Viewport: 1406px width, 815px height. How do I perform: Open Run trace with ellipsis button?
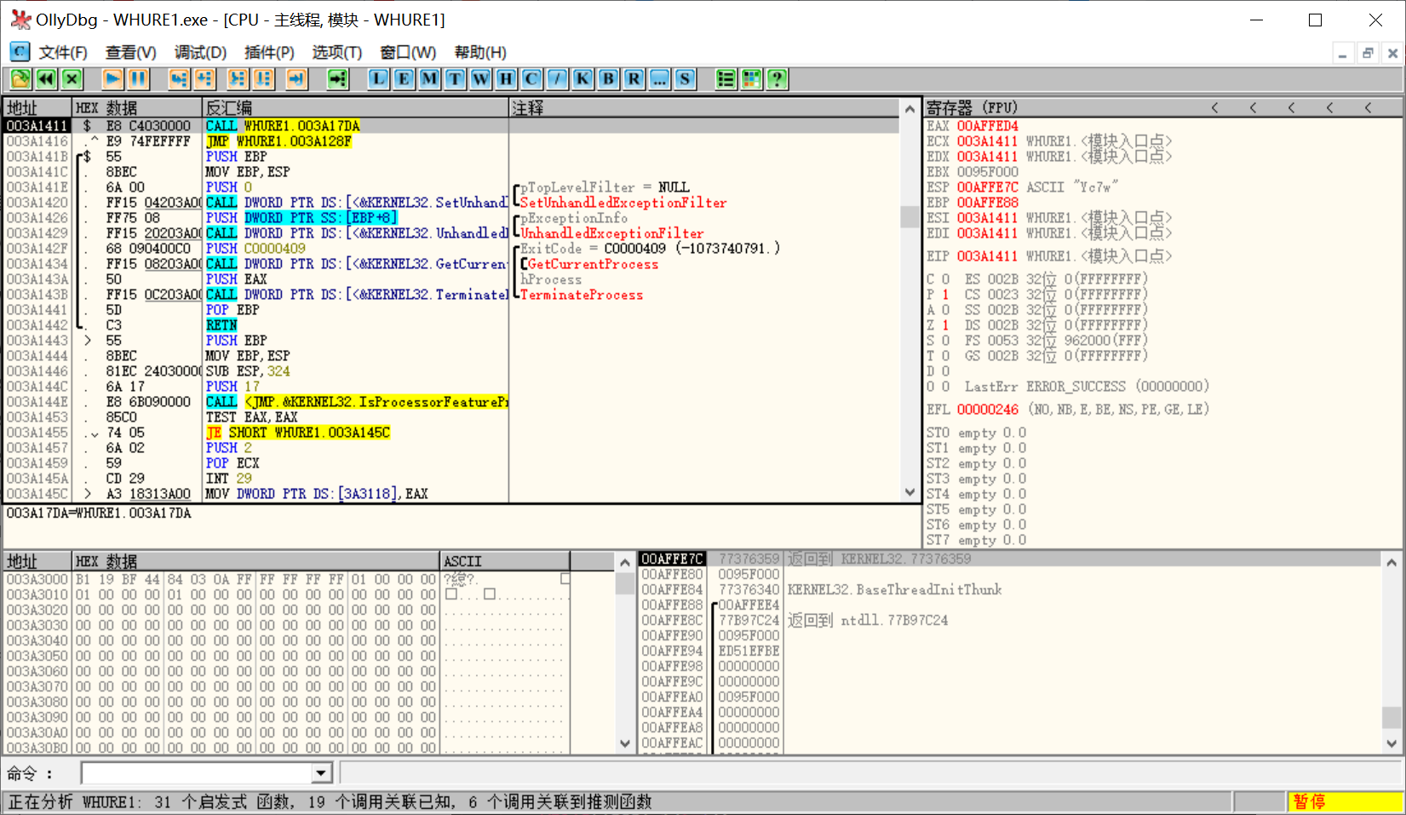(x=659, y=79)
